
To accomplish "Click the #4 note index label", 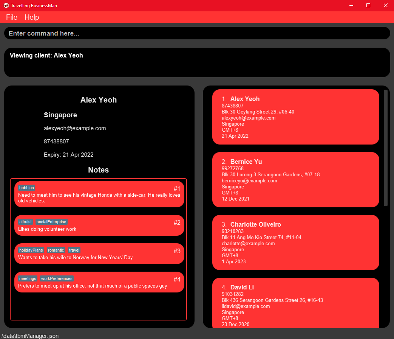I will coord(177,279).
